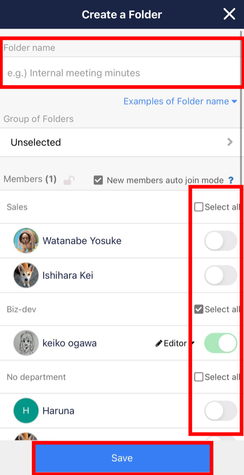This screenshot has height=475, width=244.
Task: Check Select all for the Sales department
Action: point(199,207)
